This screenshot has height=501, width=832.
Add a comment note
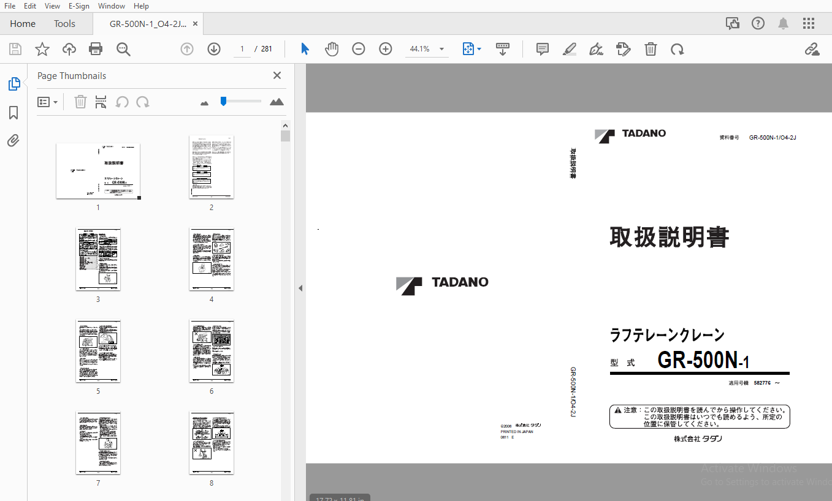click(x=543, y=49)
